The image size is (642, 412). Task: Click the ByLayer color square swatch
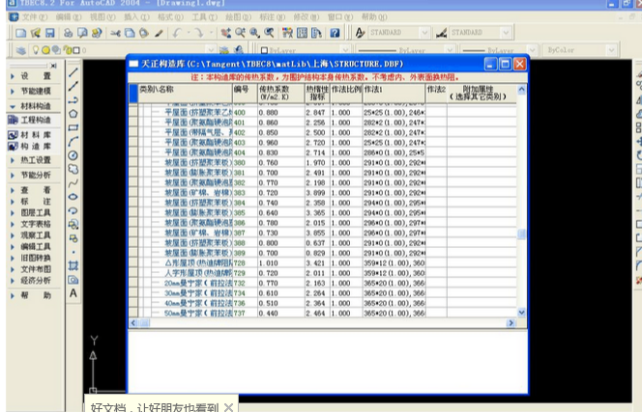tap(264, 50)
